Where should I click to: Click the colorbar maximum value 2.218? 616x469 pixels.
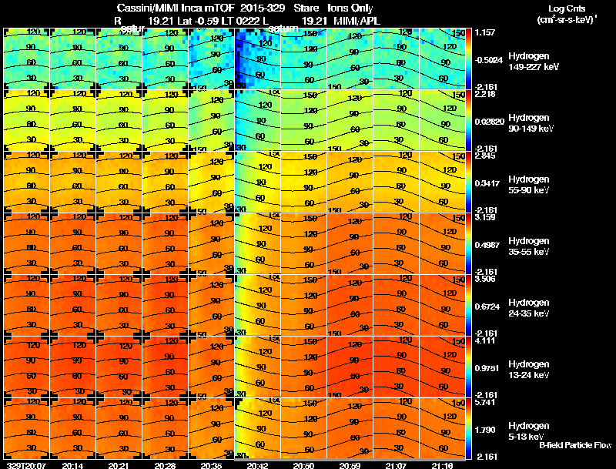click(x=485, y=94)
